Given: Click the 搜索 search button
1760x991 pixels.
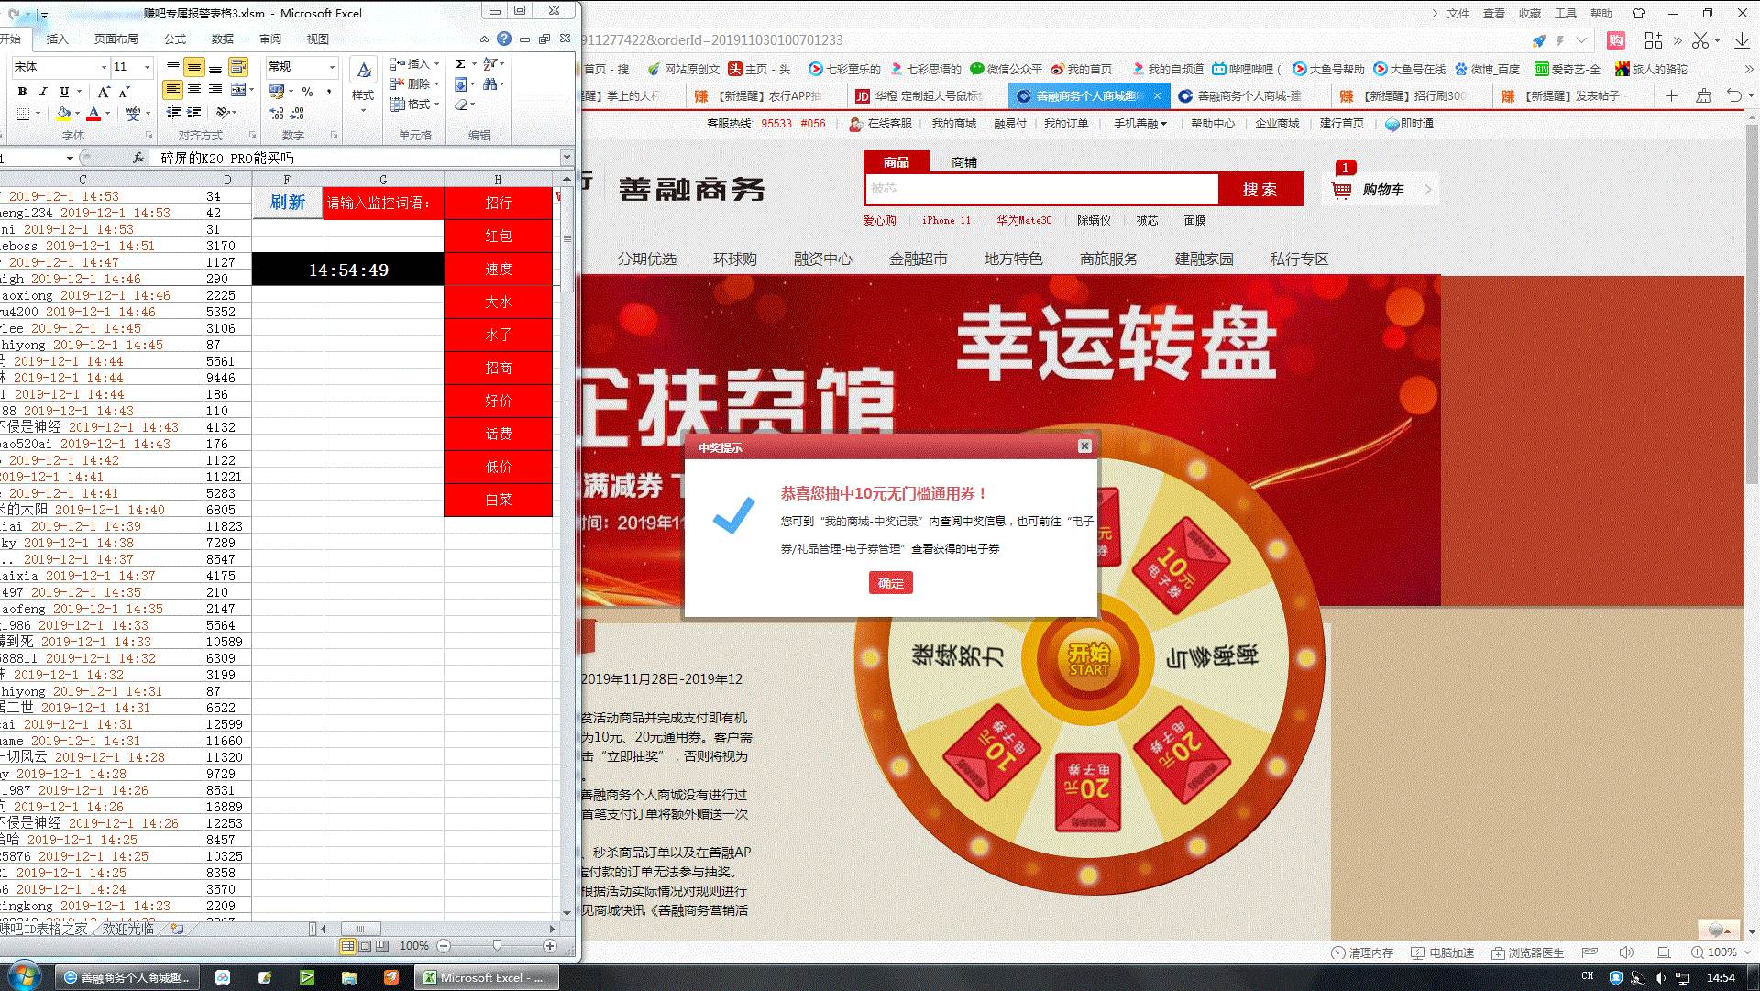Looking at the screenshot, I should pos(1262,191).
